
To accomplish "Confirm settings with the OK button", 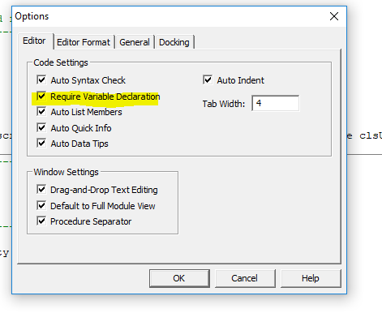I will tap(179, 278).
